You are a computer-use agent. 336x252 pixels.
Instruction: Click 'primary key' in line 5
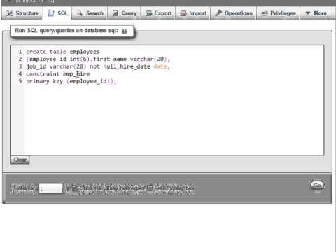pyautogui.click(x=44, y=81)
